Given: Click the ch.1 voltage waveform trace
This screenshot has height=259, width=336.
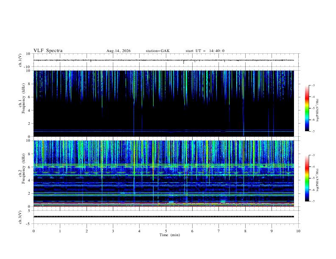Looking at the screenshot, I should tap(163, 60).
